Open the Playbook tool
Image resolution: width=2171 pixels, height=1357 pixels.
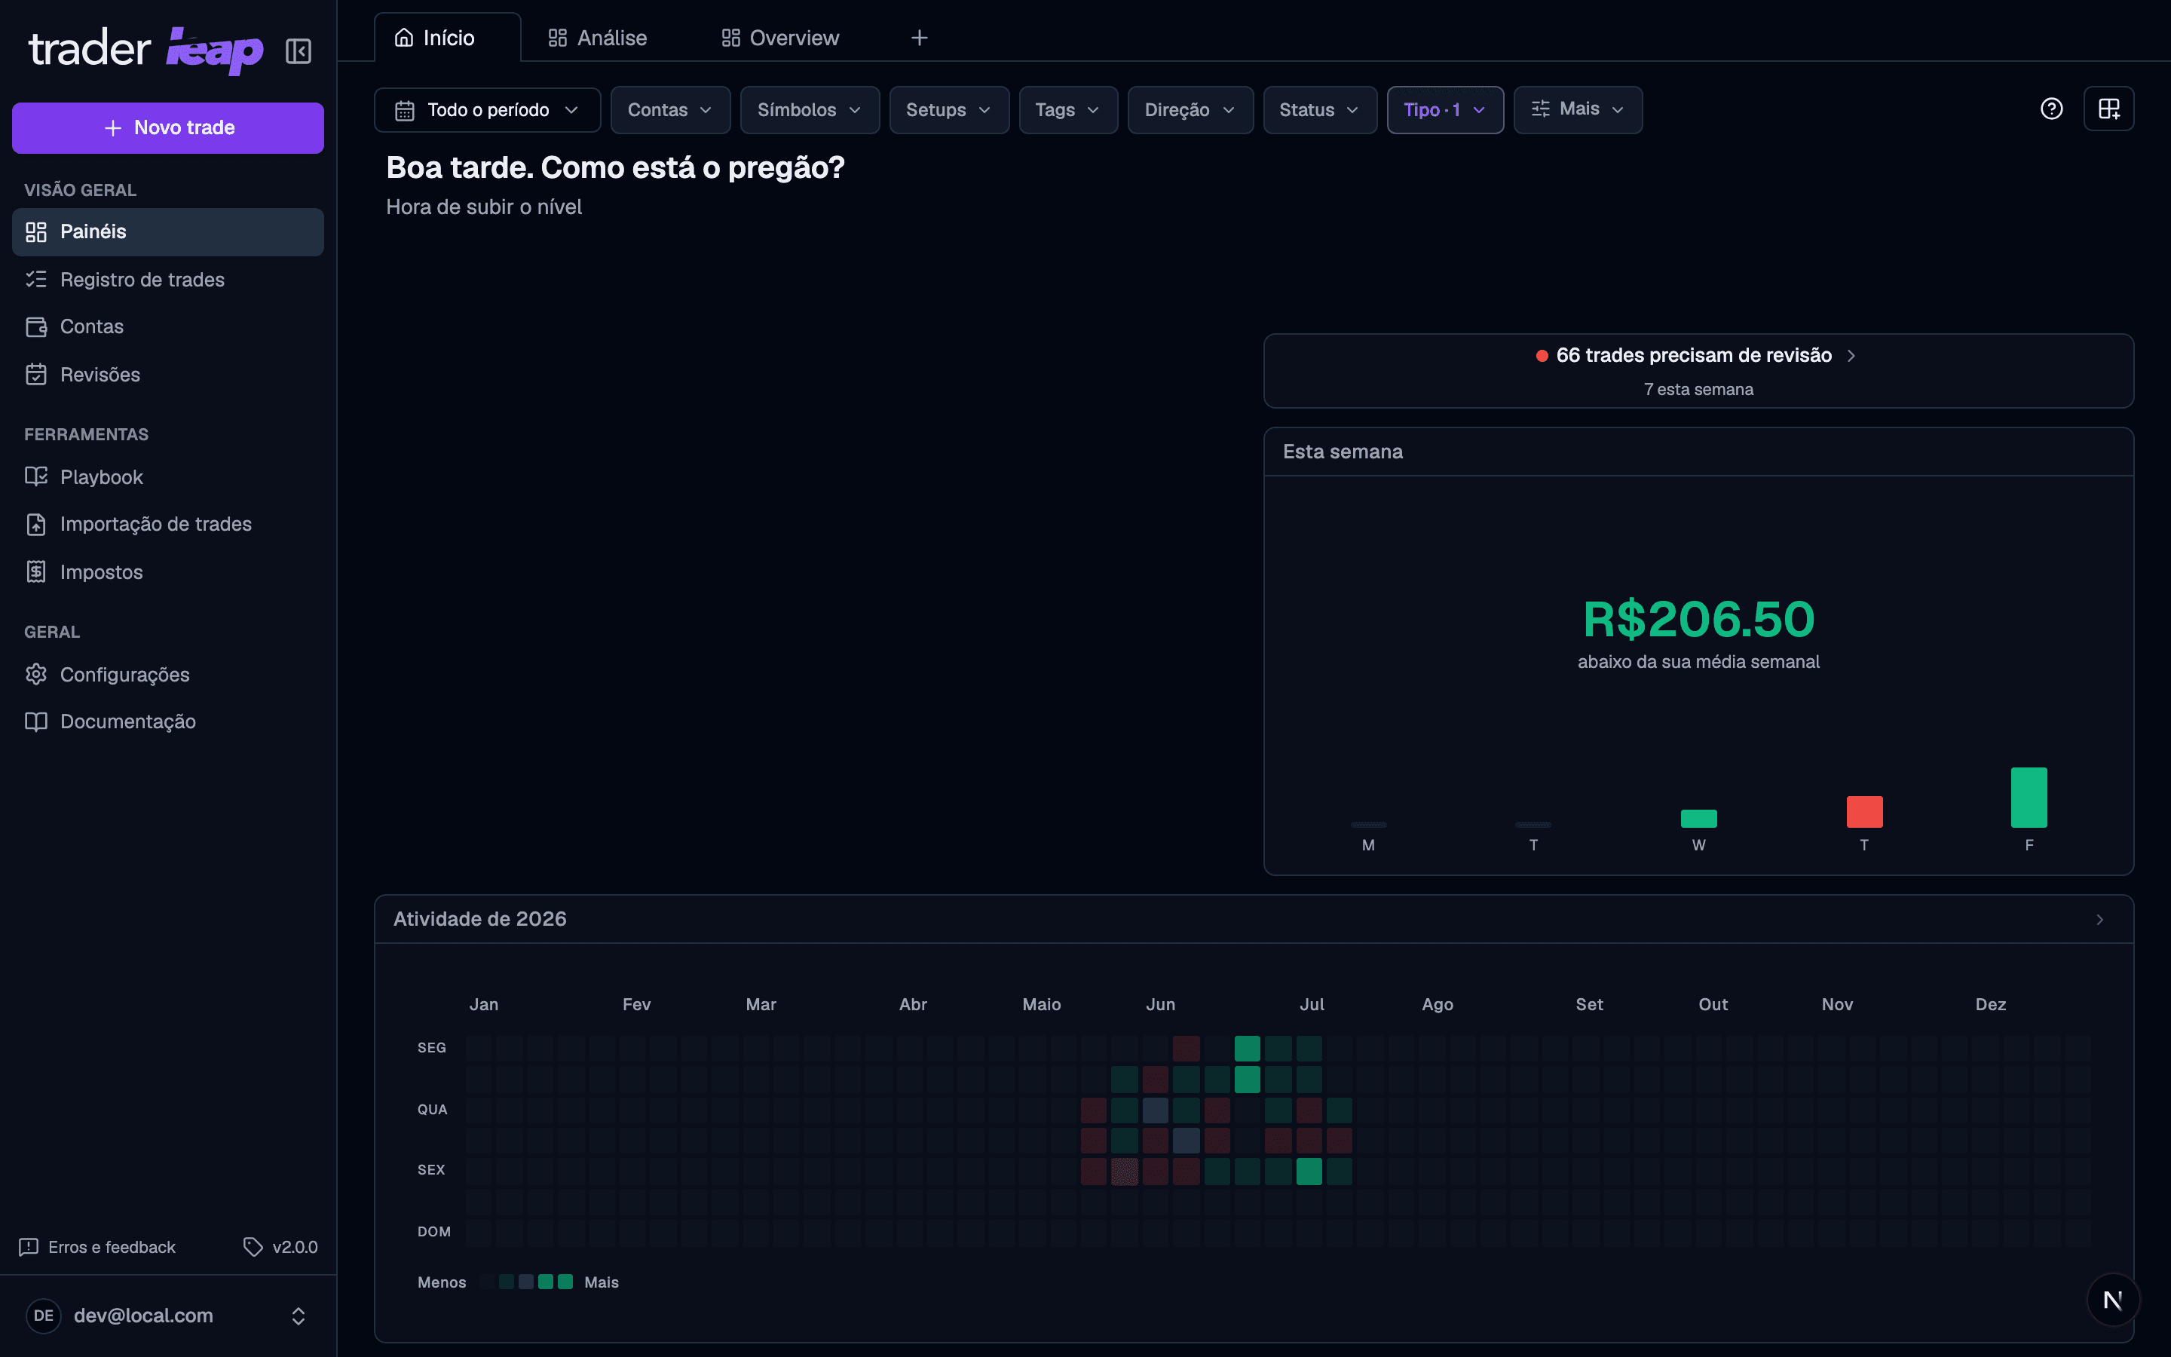(x=168, y=476)
